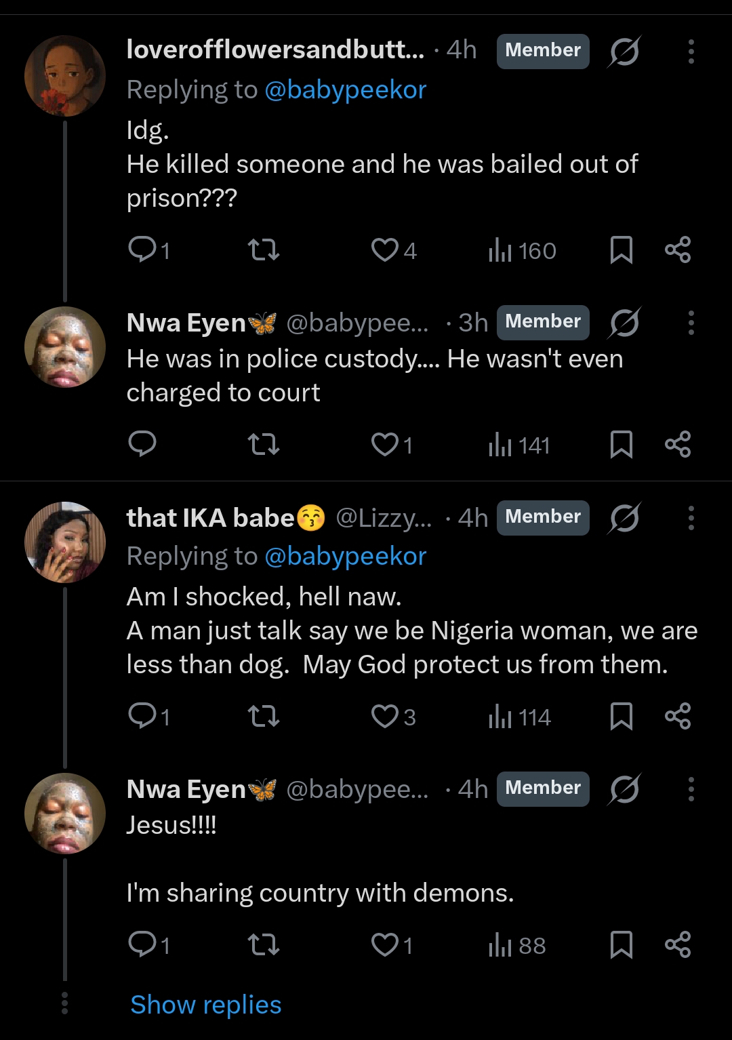Share the 'Jesus!!!!' tweet
Screen dimensions: 732x1040
pyautogui.click(x=677, y=944)
